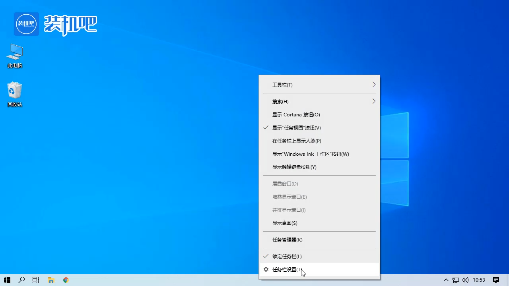509x286 pixels.
Task: Click the Search icon on the taskbar
Action: tap(21, 280)
